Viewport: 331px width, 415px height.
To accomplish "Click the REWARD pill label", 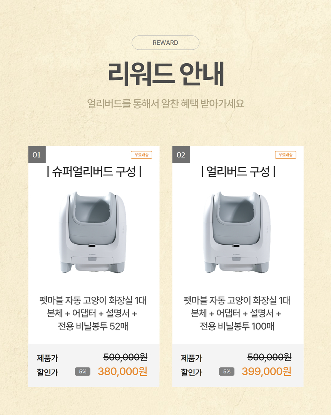I will pos(165,43).
